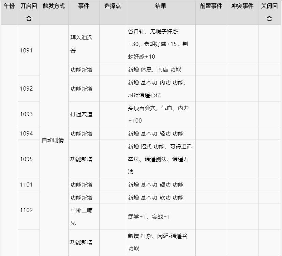282x256 pixels.
Task: Click the round 1093 cell
Action: (x=27, y=114)
